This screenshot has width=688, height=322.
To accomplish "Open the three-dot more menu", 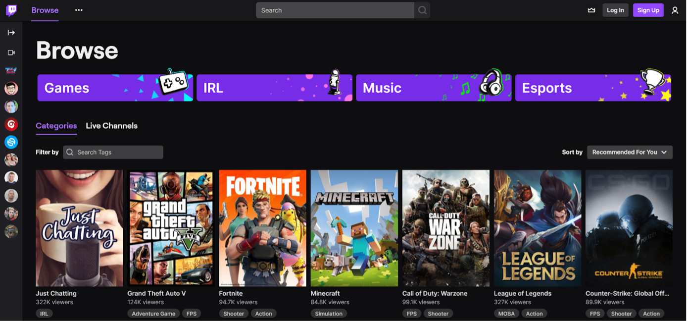I will (x=79, y=10).
